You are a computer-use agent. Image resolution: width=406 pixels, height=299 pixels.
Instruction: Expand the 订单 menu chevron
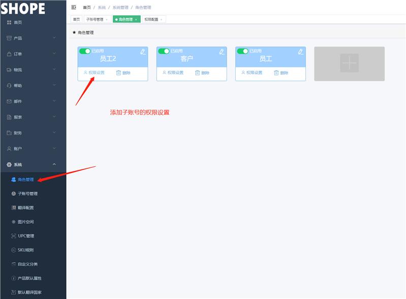coord(54,53)
